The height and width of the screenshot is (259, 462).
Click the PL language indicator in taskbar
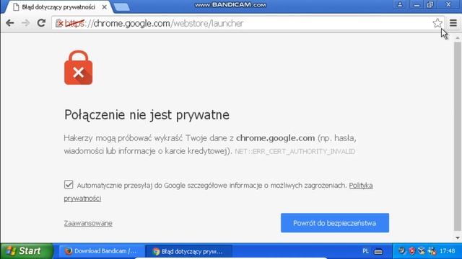coord(365,251)
